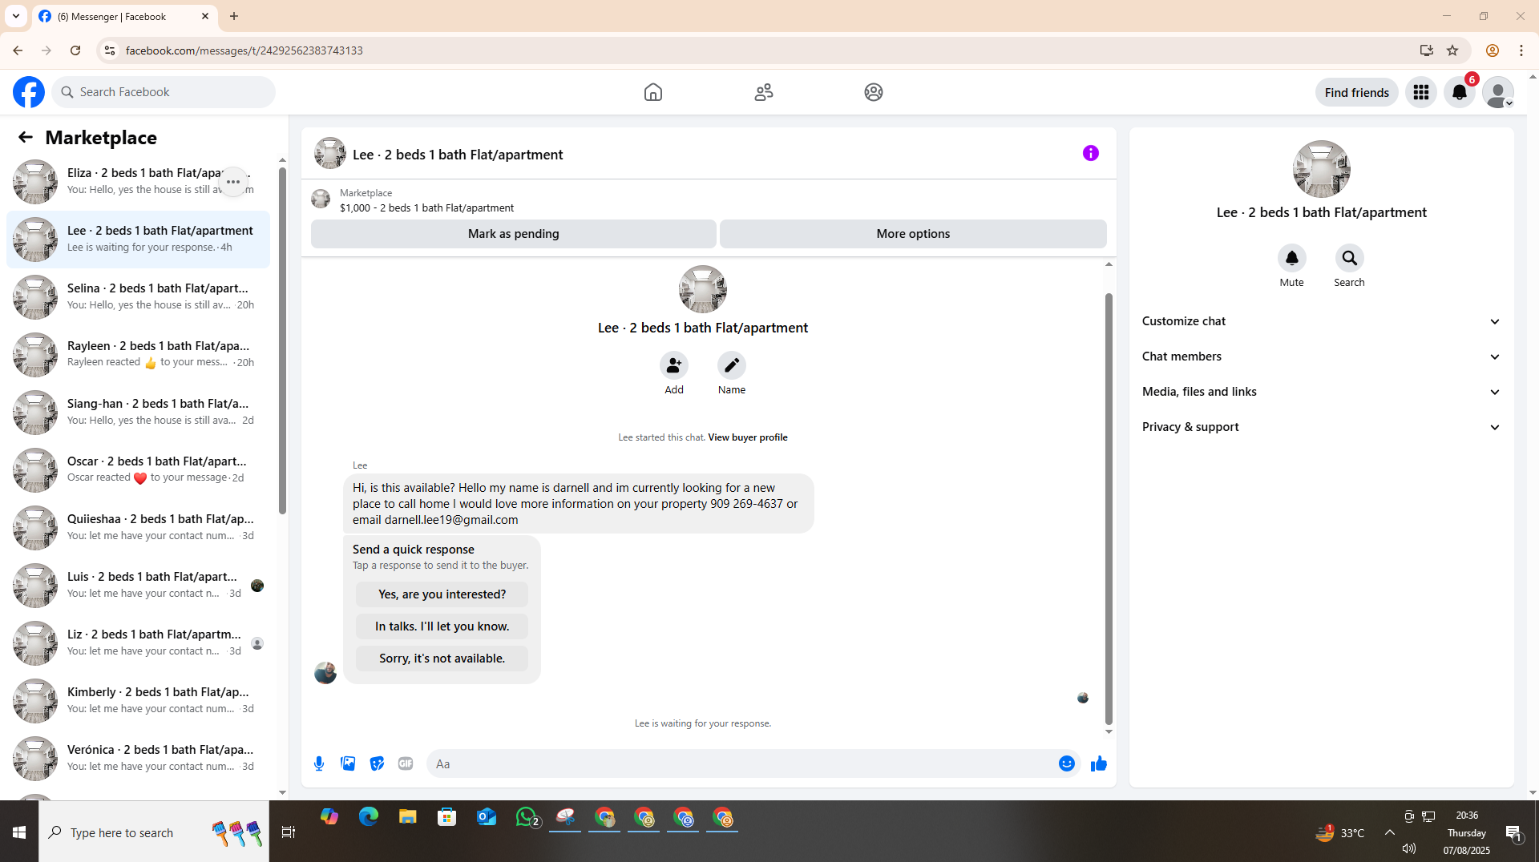This screenshot has height=862, width=1539.
Task: Expand the Customize chat section
Action: coord(1322,321)
